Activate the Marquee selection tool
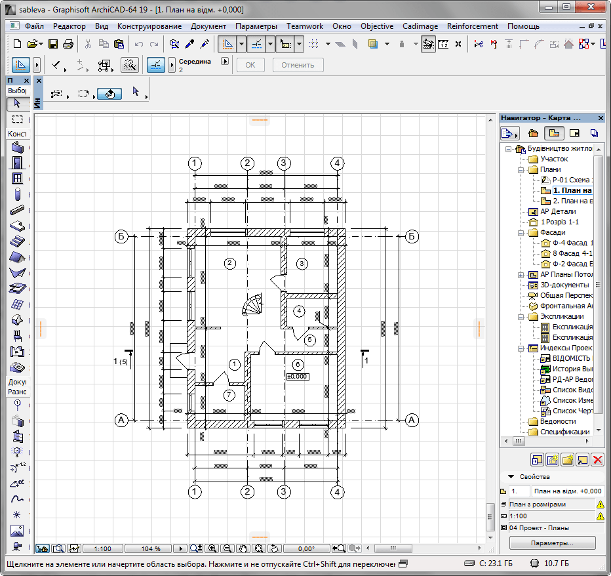 click(x=18, y=119)
